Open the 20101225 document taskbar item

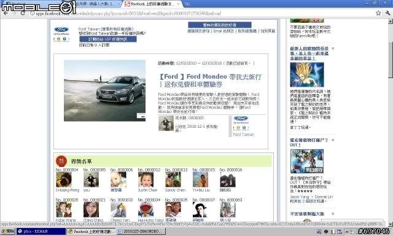click(x=141, y=231)
